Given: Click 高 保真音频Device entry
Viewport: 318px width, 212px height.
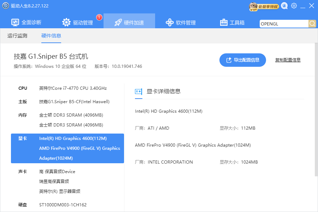Looking at the screenshot, I should click(x=57, y=172).
